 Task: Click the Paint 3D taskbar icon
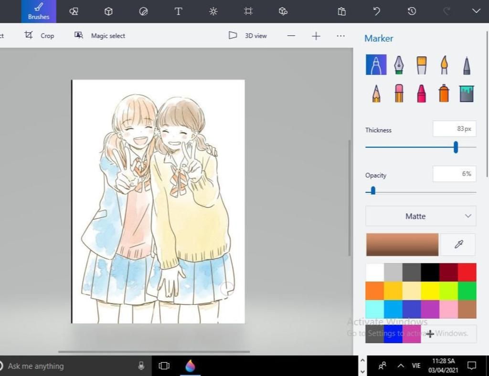[190, 366]
